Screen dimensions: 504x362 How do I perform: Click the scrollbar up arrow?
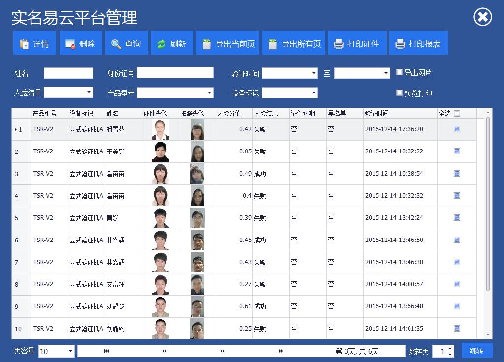point(488,112)
